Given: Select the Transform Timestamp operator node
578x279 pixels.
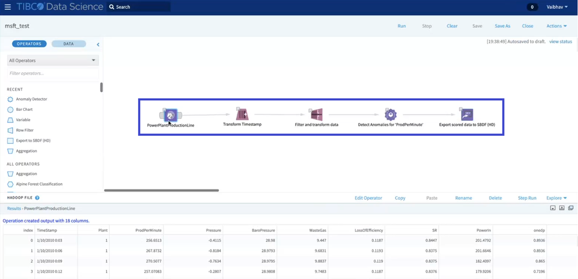Looking at the screenshot, I should coord(242,114).
